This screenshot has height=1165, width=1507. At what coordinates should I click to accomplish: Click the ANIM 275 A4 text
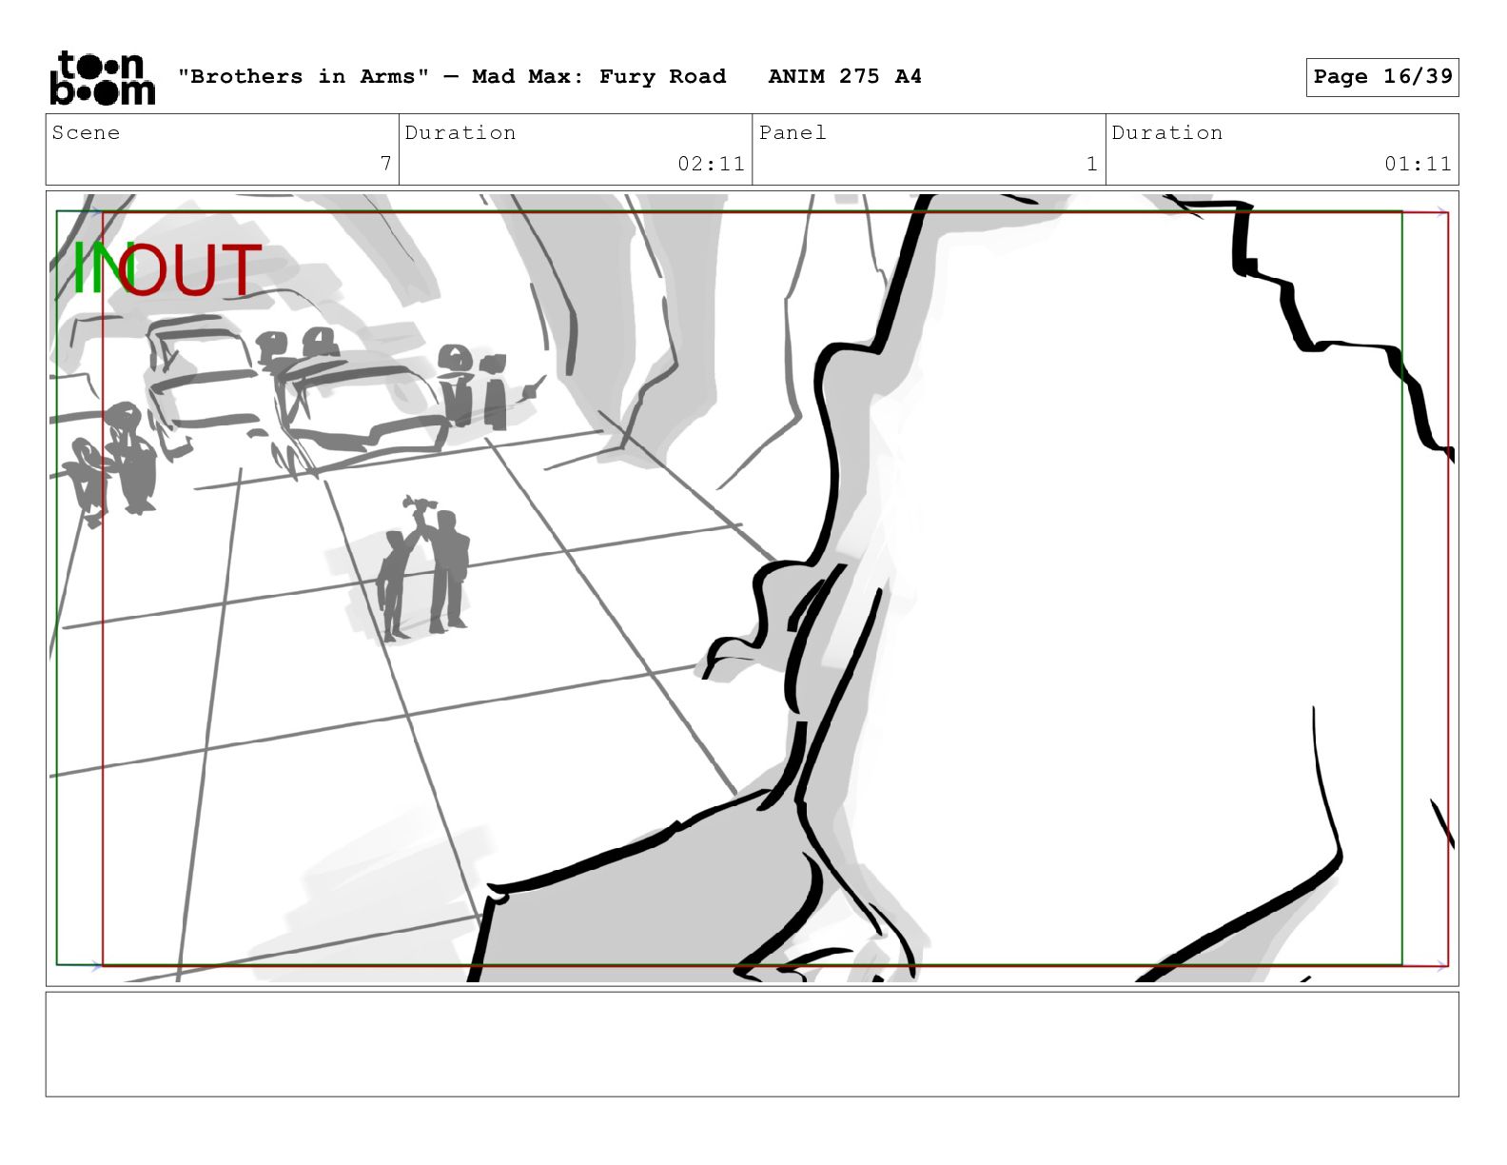(x=845, y=76)
